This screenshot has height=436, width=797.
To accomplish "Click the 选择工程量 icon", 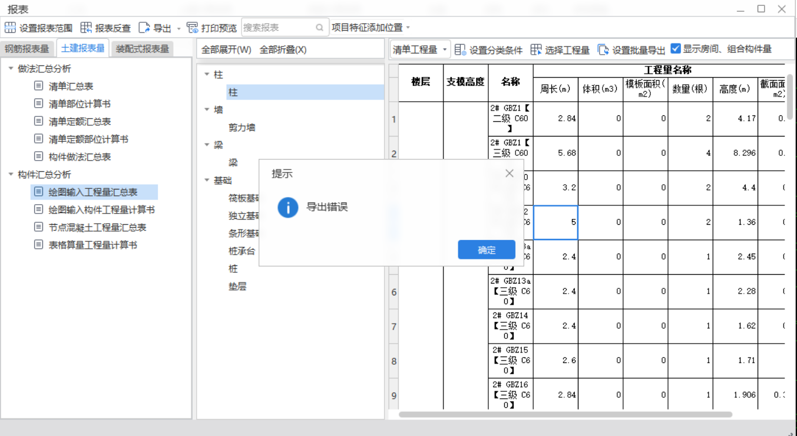I will coord(536,49).
